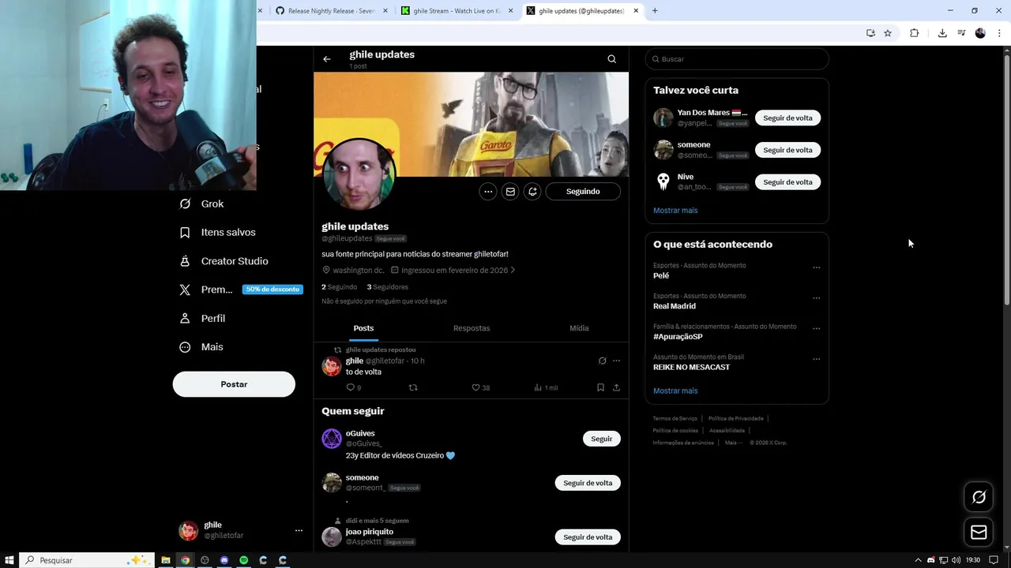Open the profile's more options ellipsis button

point(488,192)
